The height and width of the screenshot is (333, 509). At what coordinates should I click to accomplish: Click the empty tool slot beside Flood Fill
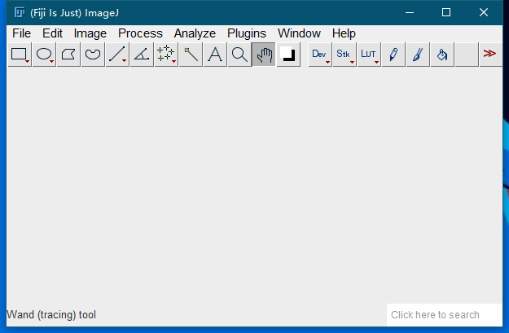coord(467,55)
